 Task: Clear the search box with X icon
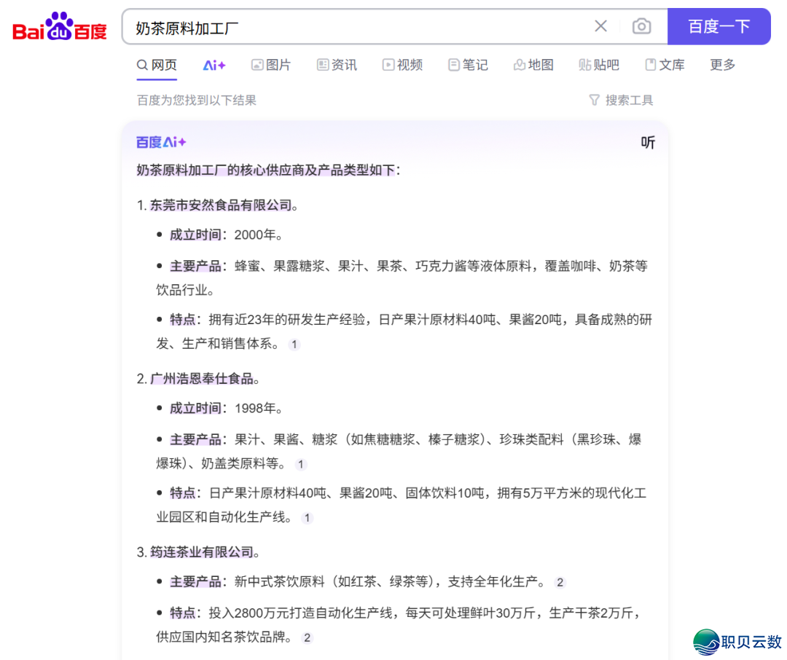point(600,26)
